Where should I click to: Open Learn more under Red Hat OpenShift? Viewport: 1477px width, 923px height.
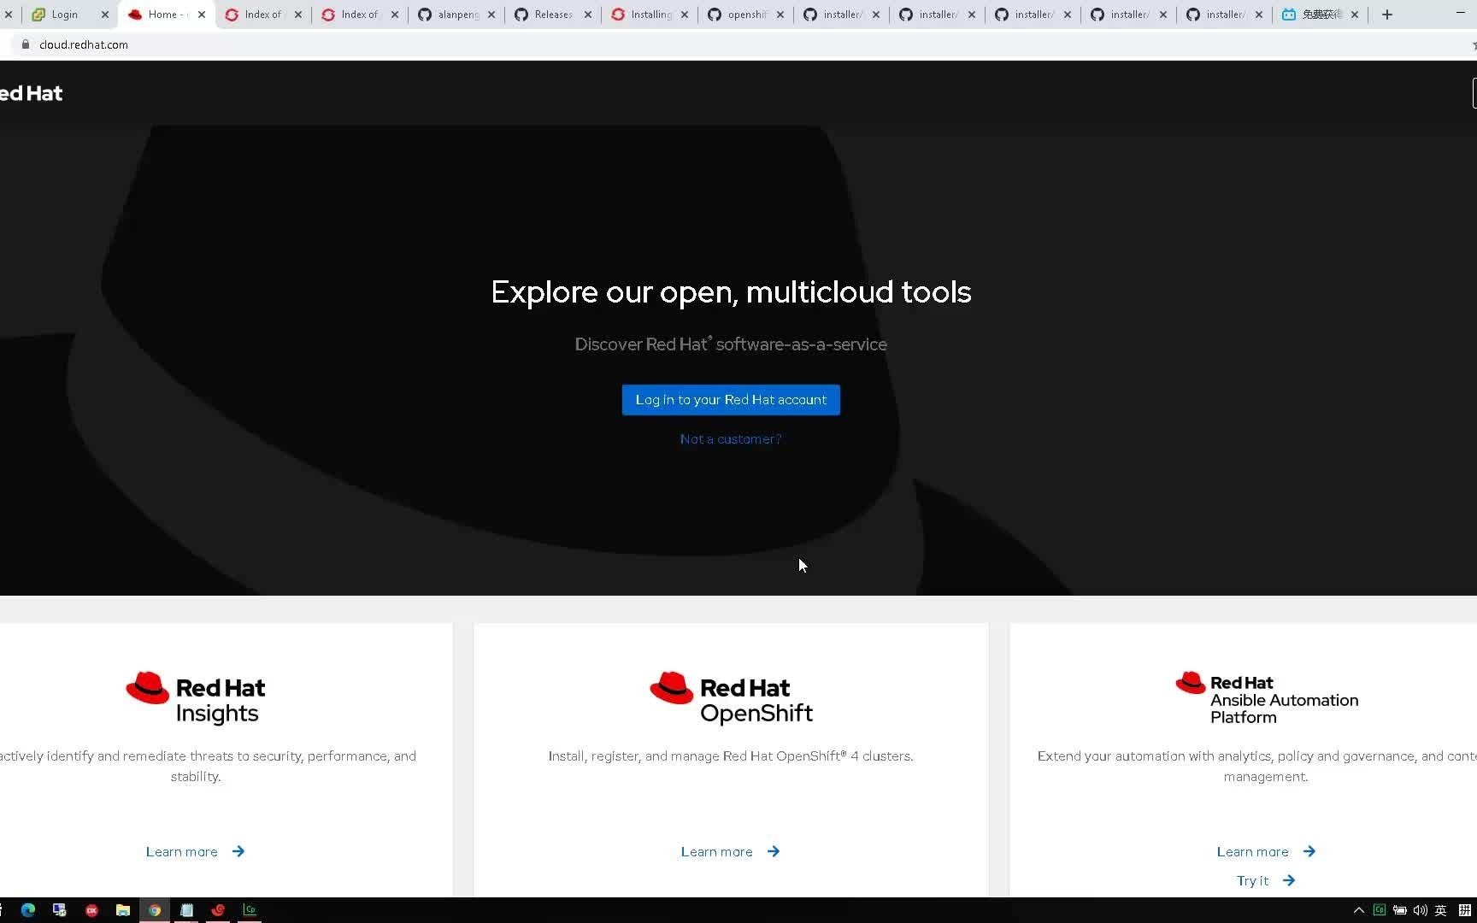coord(716,852)
